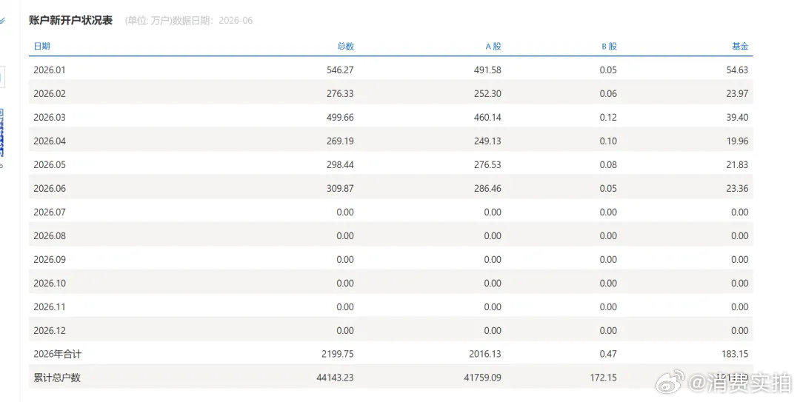Click the cumulative total 44143.23
This screenshot has height=402, width=800.
coord(336,378)
